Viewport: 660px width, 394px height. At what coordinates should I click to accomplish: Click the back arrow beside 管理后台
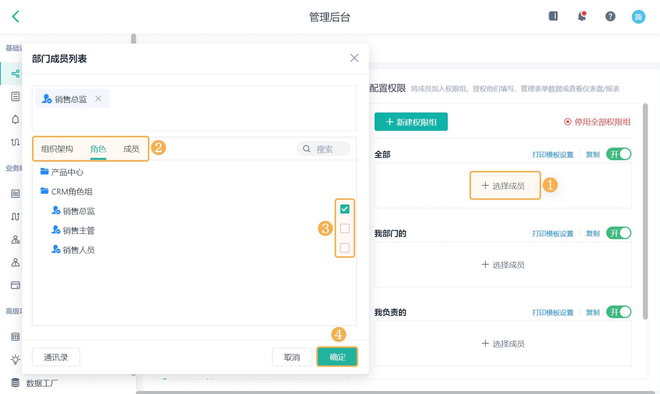point(15,17)
